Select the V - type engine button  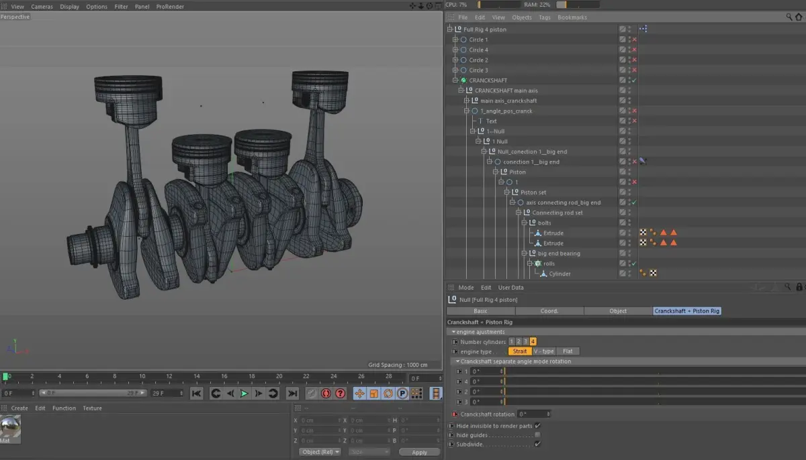pyautogui.click(x=543, y=351)
